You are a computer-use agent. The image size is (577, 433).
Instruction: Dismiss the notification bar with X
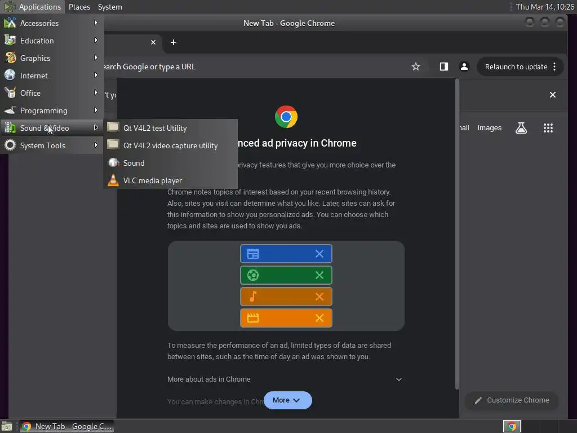tap(552, 95)
